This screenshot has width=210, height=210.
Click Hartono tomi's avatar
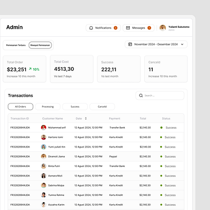tap(44, 137)
